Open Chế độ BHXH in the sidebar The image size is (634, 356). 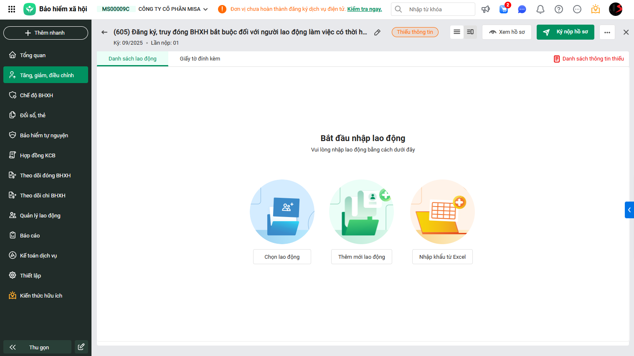46,95
